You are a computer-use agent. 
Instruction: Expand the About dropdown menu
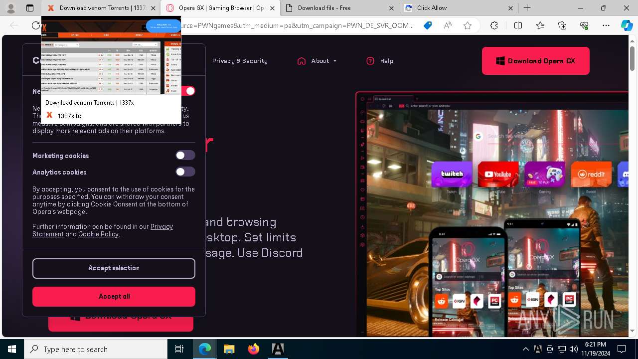tap(317, 61)
